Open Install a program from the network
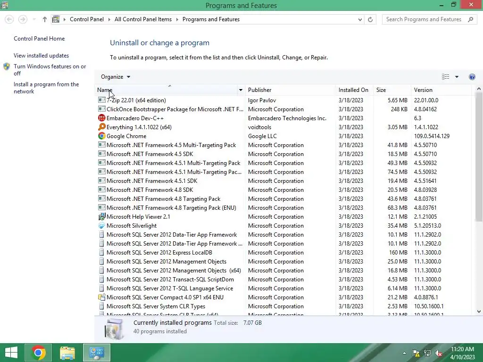The image size is (483, 362). click(46, 88)
